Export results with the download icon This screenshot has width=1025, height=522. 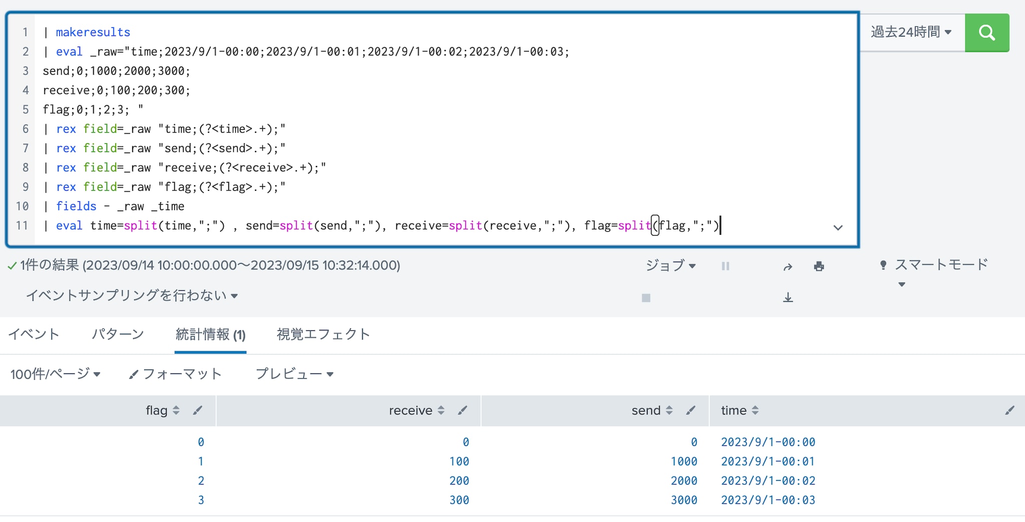tap(788, 297)
